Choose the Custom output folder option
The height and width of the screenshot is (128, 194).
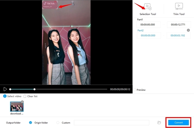(x=58, y=123)
